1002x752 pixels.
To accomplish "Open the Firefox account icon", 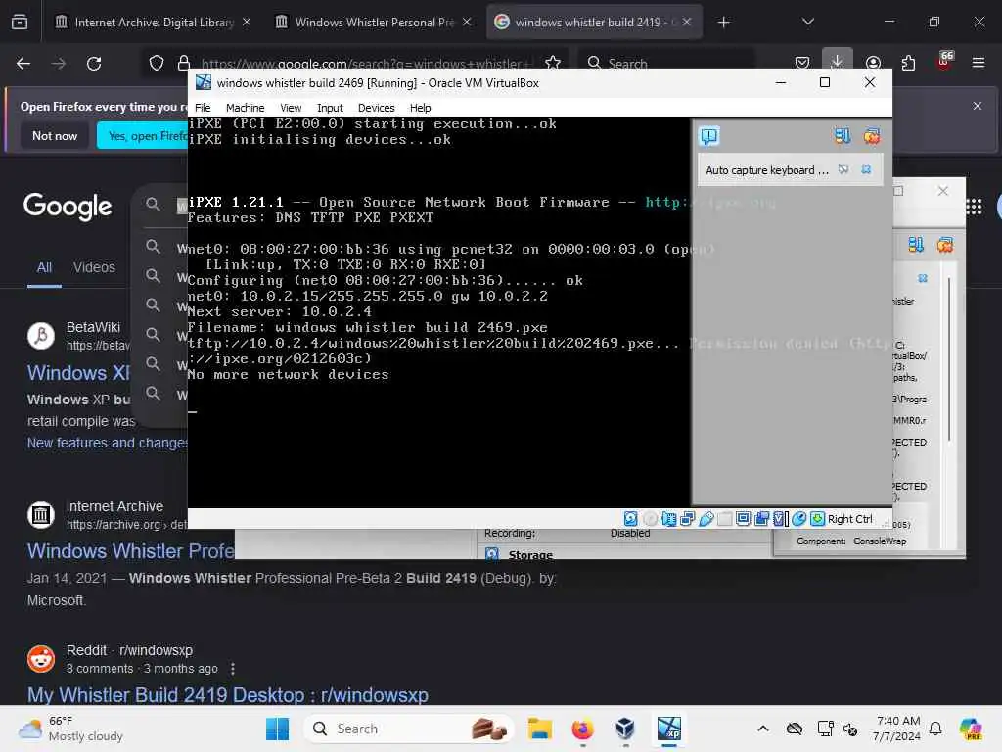I will (x=873, y=63).
